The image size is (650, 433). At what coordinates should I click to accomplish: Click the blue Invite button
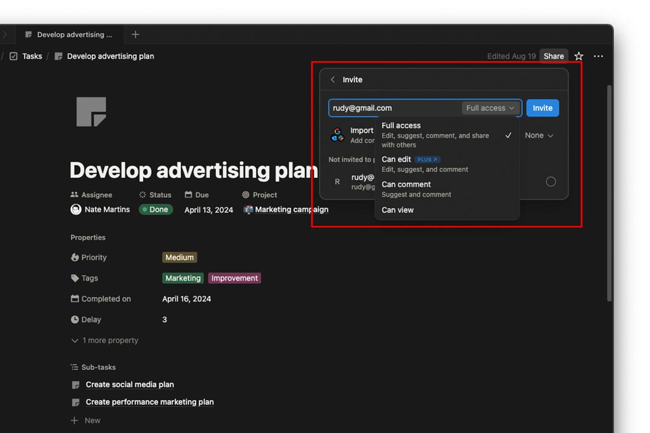[x=542, y=108]
